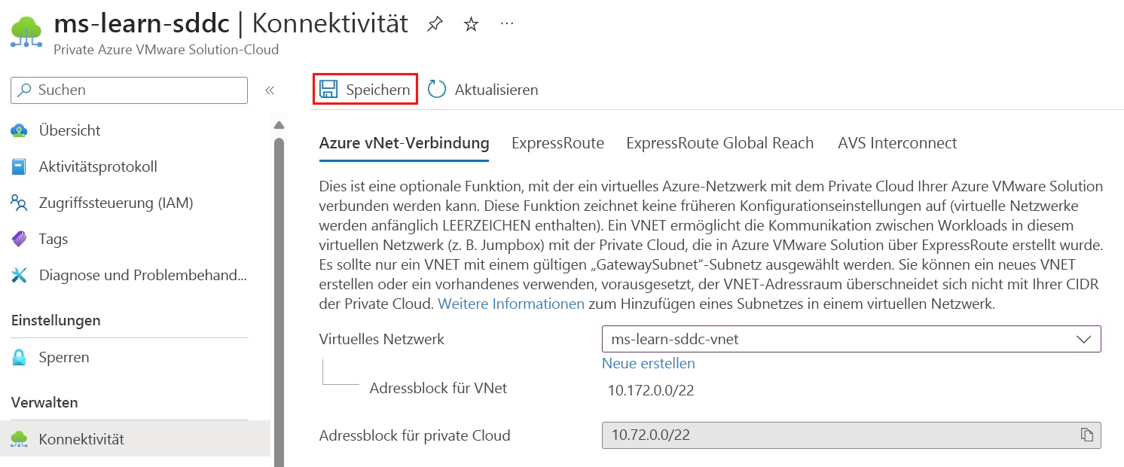
Task: Switch to the ExpressRoute tab
Action: 557,142
